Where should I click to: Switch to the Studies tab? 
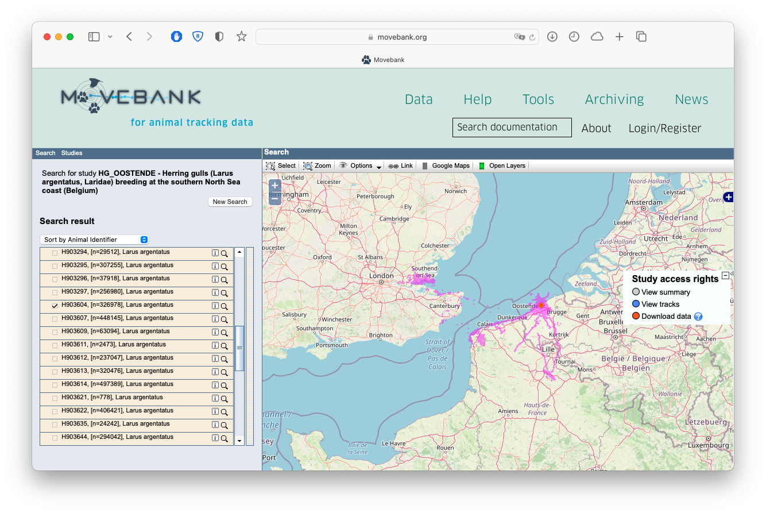(x=72, y=153)
